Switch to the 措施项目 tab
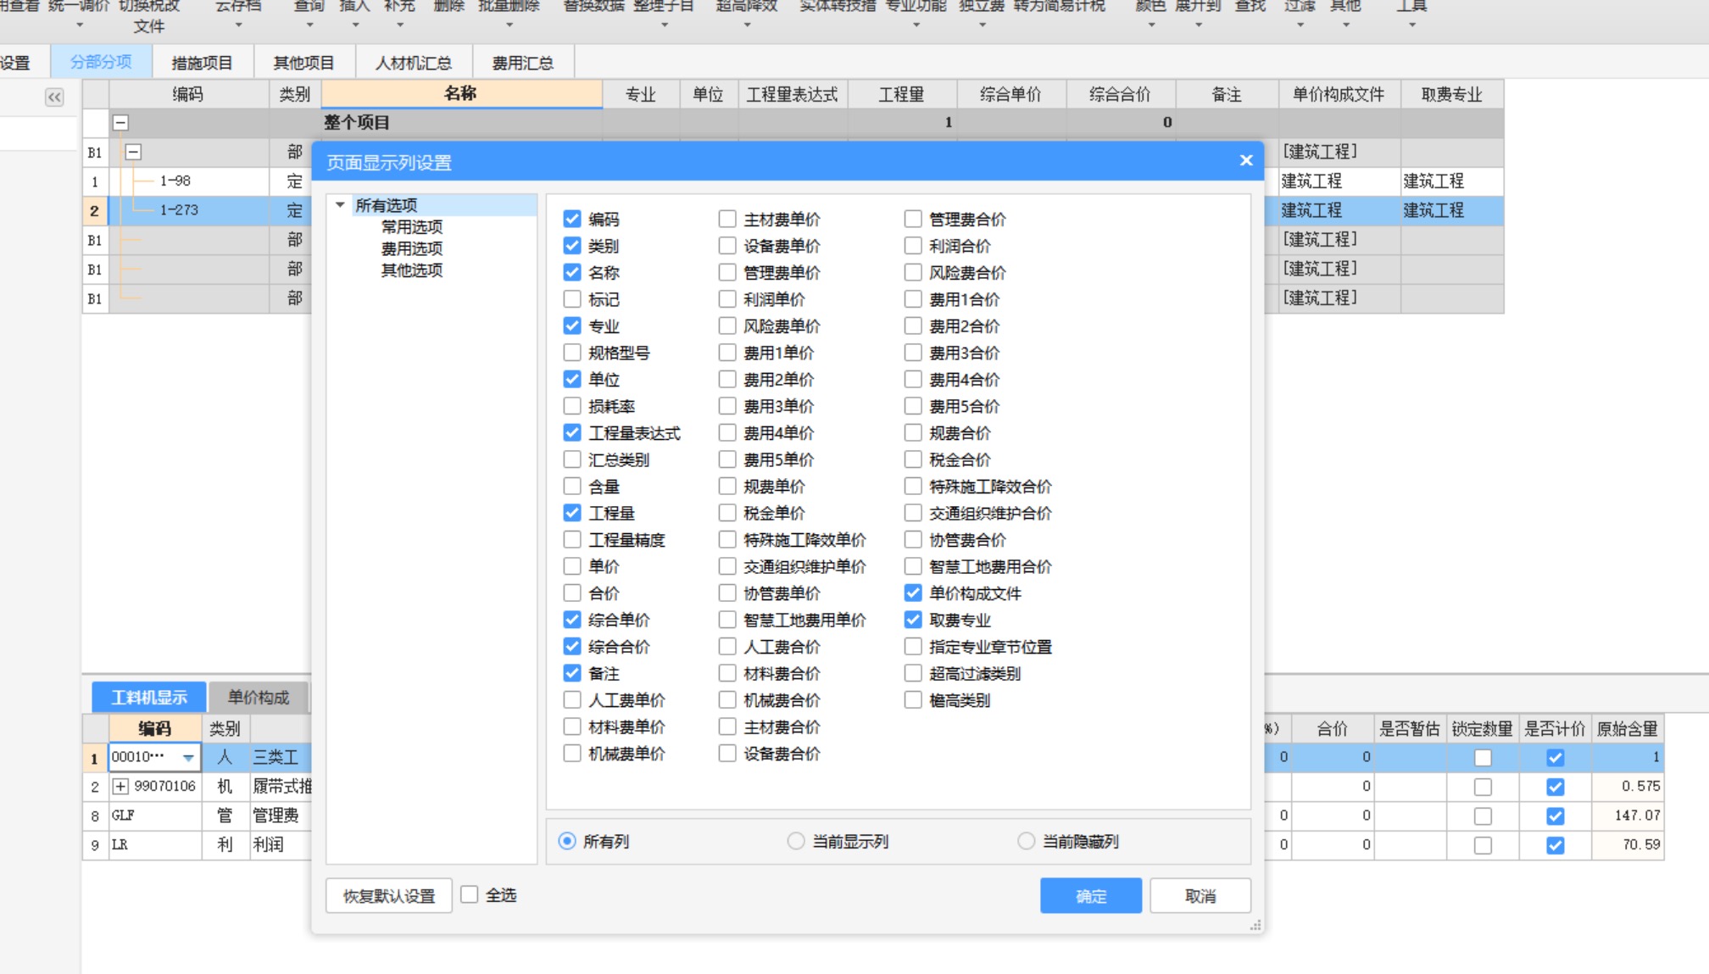 pyautogui.click(x=202, y=63)
